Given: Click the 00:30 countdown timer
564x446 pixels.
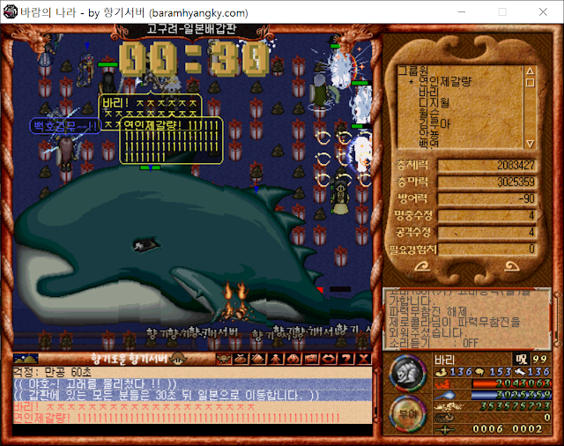Looking at the screenshot, I should coord(194,58).
